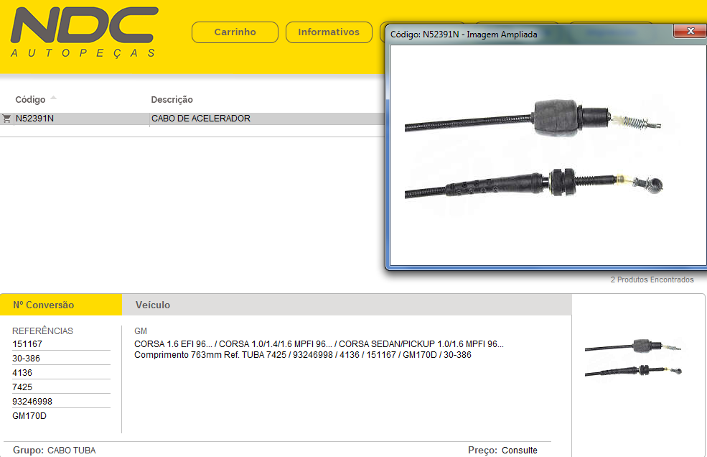
Task: Select reference GM170D
Action: pyautogui.click(x=29, y=416)
